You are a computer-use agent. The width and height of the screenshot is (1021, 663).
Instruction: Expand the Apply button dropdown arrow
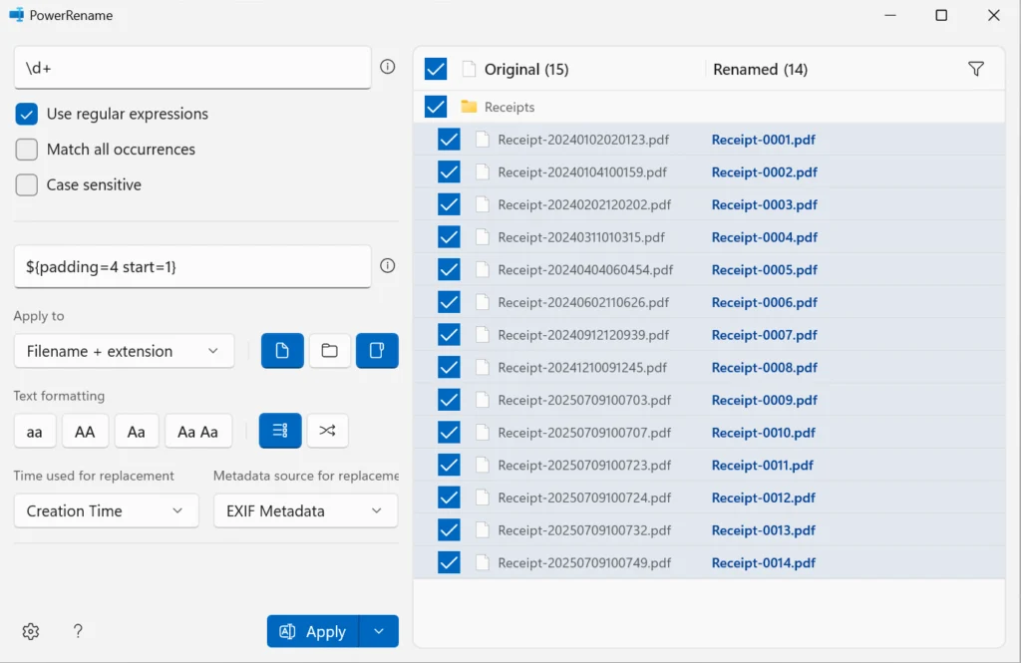tap(379, 631)
